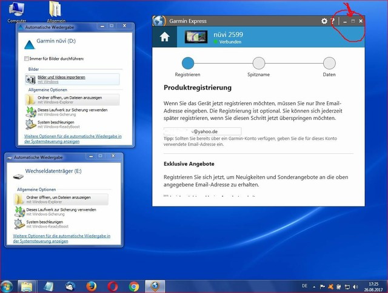This screenshot has width=388, height=293.
Task: Click the 'Spitzname' step circle
Action: pyautogui.click(x=259, y=63)
